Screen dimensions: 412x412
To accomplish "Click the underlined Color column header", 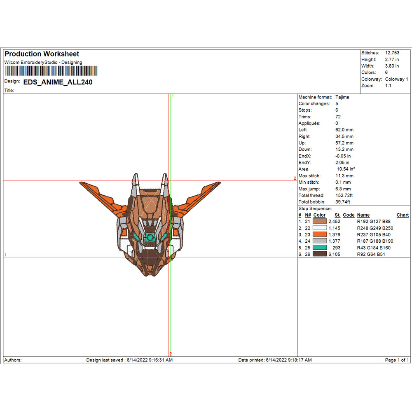I will [319, 215].
